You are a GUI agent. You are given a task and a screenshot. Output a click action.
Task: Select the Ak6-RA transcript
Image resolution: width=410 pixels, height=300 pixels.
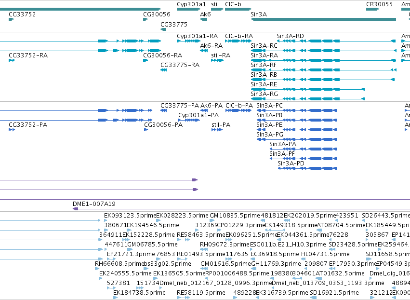pyautogui.click(x=204, y=51)
